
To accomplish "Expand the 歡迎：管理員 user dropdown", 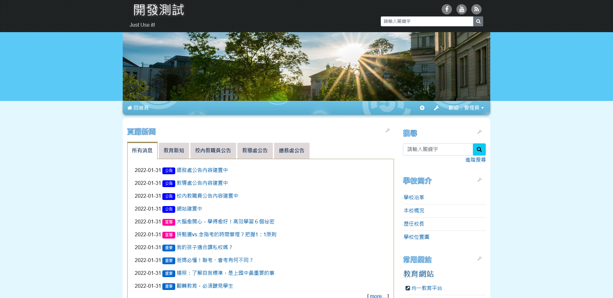I will click(466, 108).
